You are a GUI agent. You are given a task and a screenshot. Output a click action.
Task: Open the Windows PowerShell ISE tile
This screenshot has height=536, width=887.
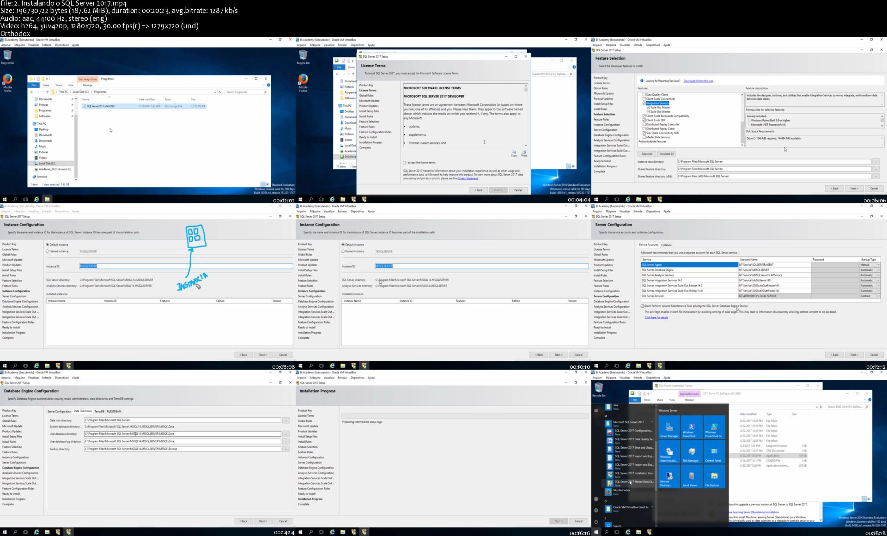pos(714,427)
